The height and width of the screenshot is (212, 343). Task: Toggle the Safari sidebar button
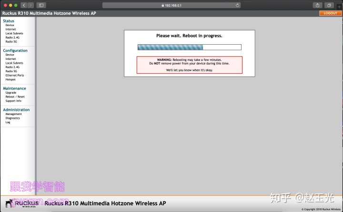point(41,5)
